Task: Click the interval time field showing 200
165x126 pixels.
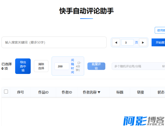Action: [x=62, y=66]
